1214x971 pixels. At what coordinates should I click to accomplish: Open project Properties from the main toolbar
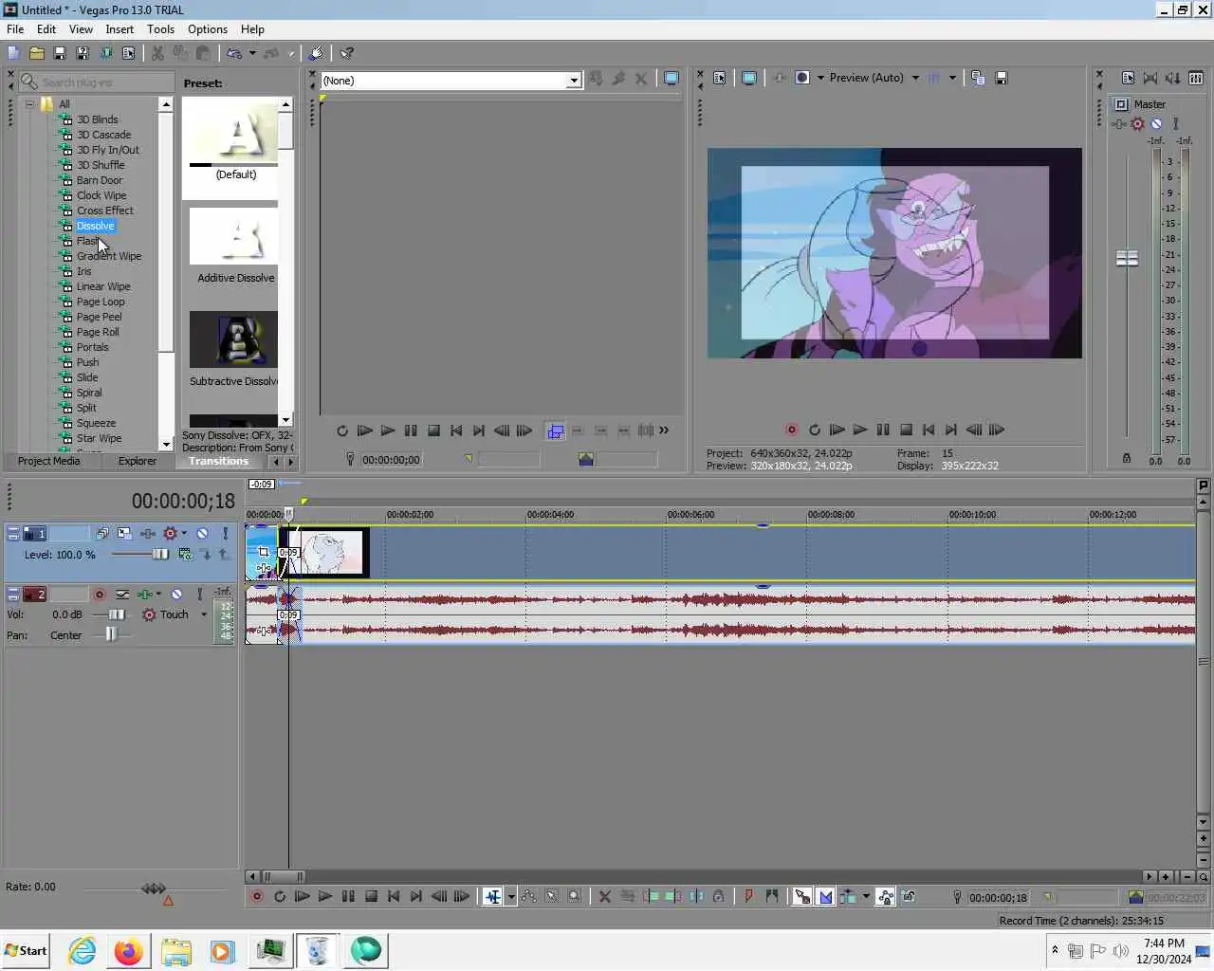point(128,53)
